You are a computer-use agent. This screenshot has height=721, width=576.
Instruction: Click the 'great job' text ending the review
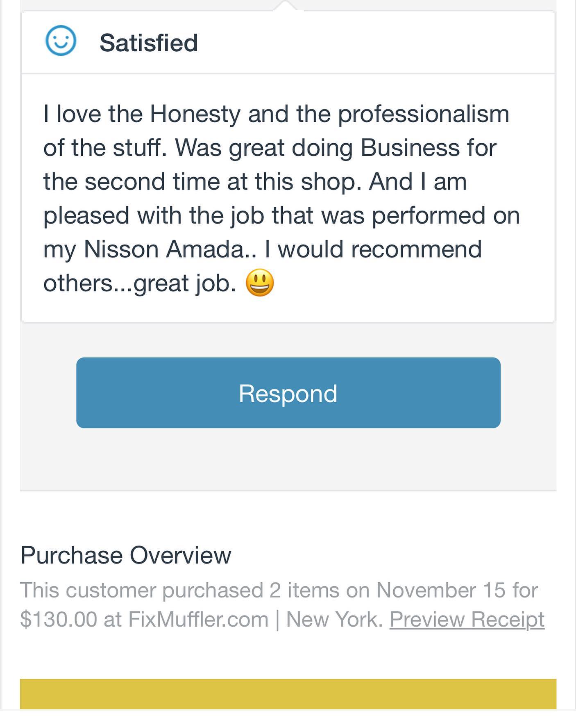(x=184, y=283)
